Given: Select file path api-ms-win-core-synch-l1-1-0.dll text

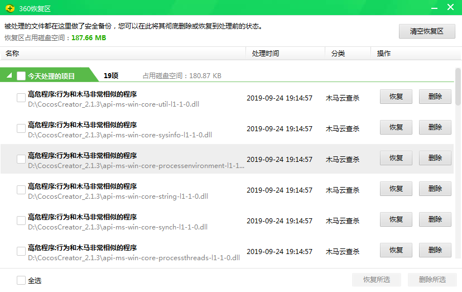Looking at the screenshot, I should (118, 227).
